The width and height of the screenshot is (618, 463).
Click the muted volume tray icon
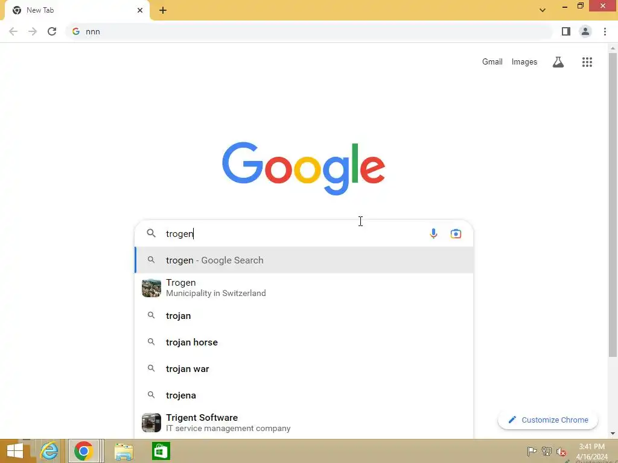tap(561, 452)
